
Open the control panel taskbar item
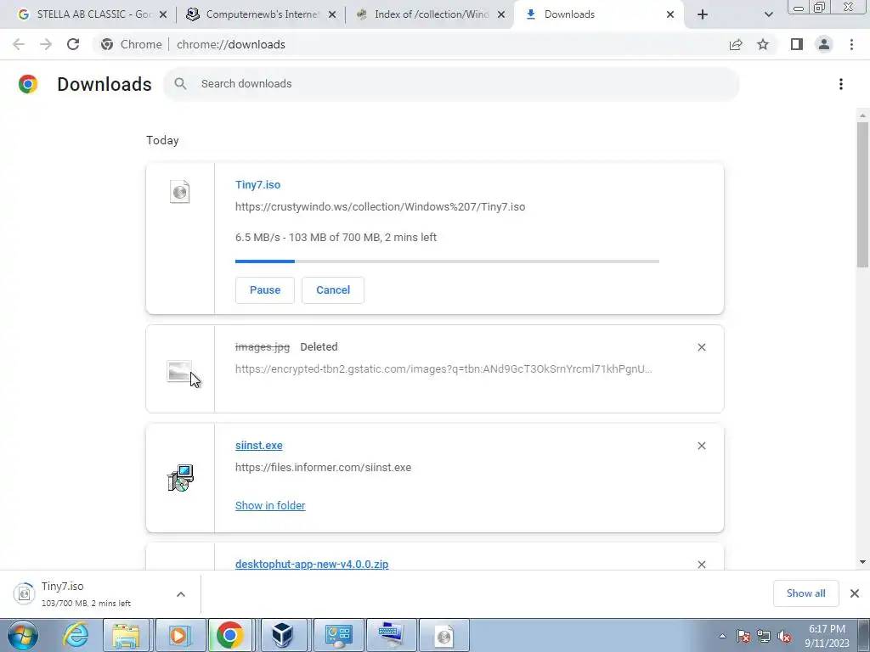338,635
